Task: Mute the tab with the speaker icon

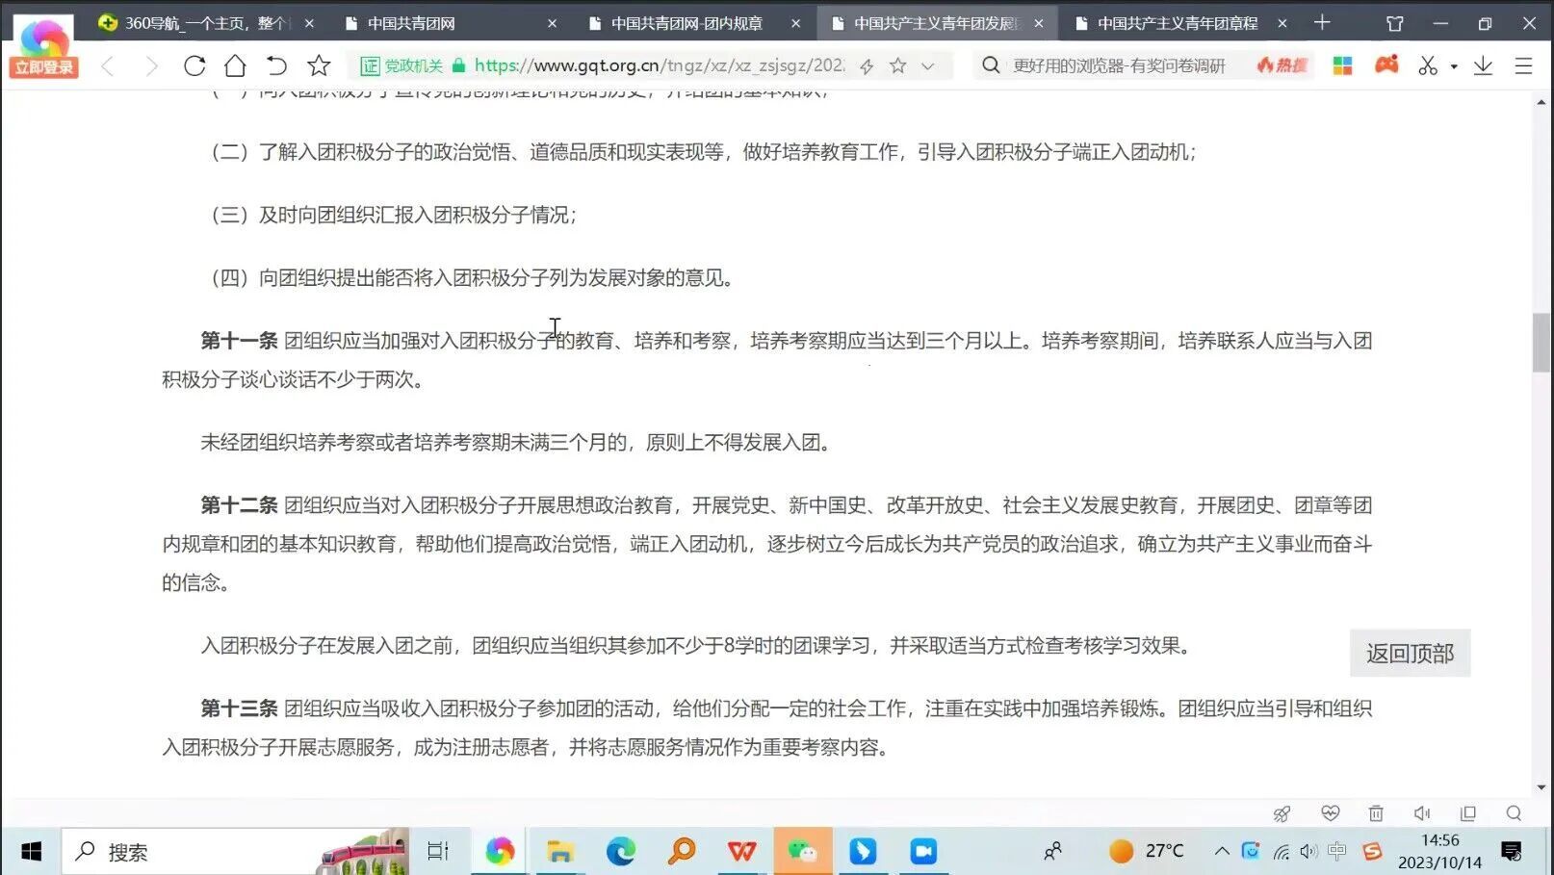Action: (1422, 813)
